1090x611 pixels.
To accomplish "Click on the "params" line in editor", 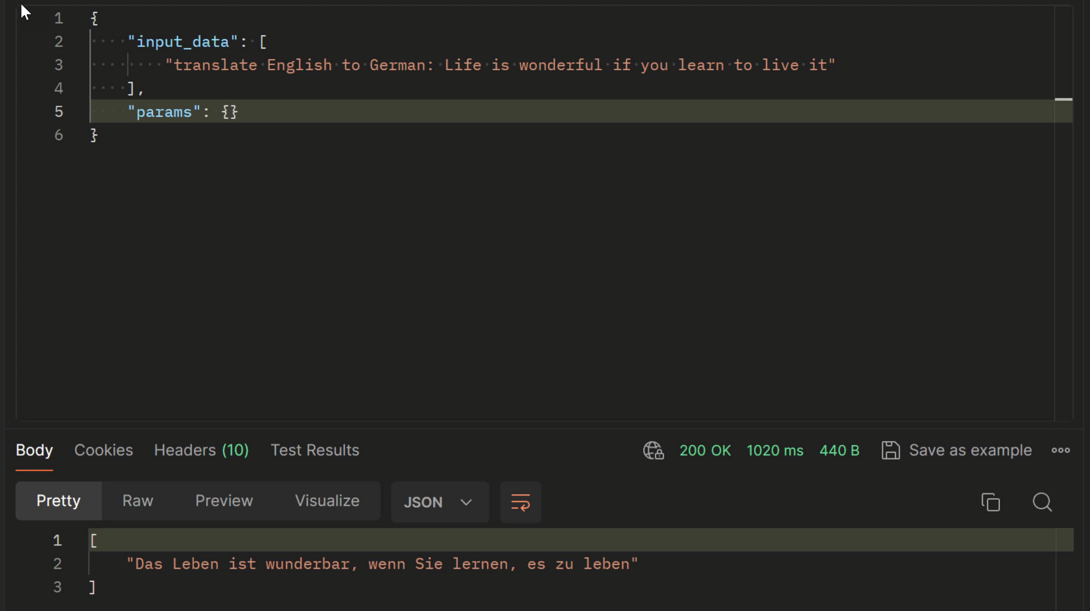I will click(x=183, y=112).
